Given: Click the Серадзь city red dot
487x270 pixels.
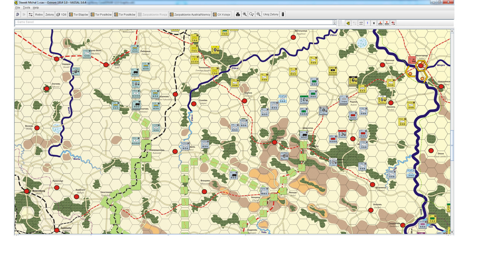Looking at the screenshot, I should pos(57,59).
